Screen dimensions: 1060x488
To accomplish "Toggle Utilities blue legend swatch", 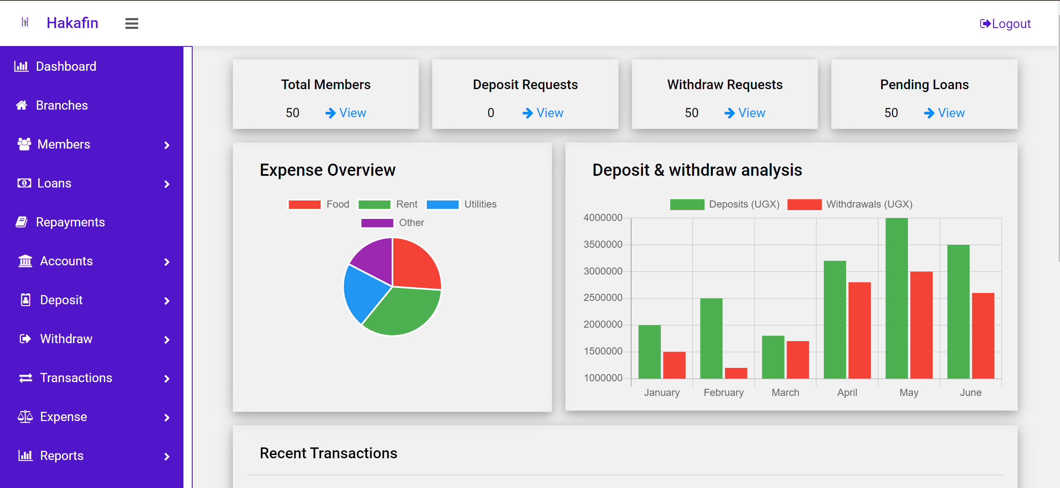I will coord(442,204).
